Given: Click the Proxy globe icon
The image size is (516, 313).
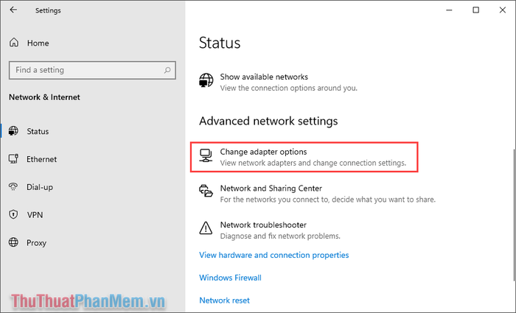Looking at the screenshot, I should coord(13,242).
